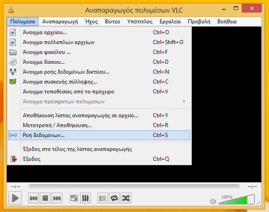Screen dimensions: 269x212
Task: Open the Πολυμέσα menu
Action: 23,22
